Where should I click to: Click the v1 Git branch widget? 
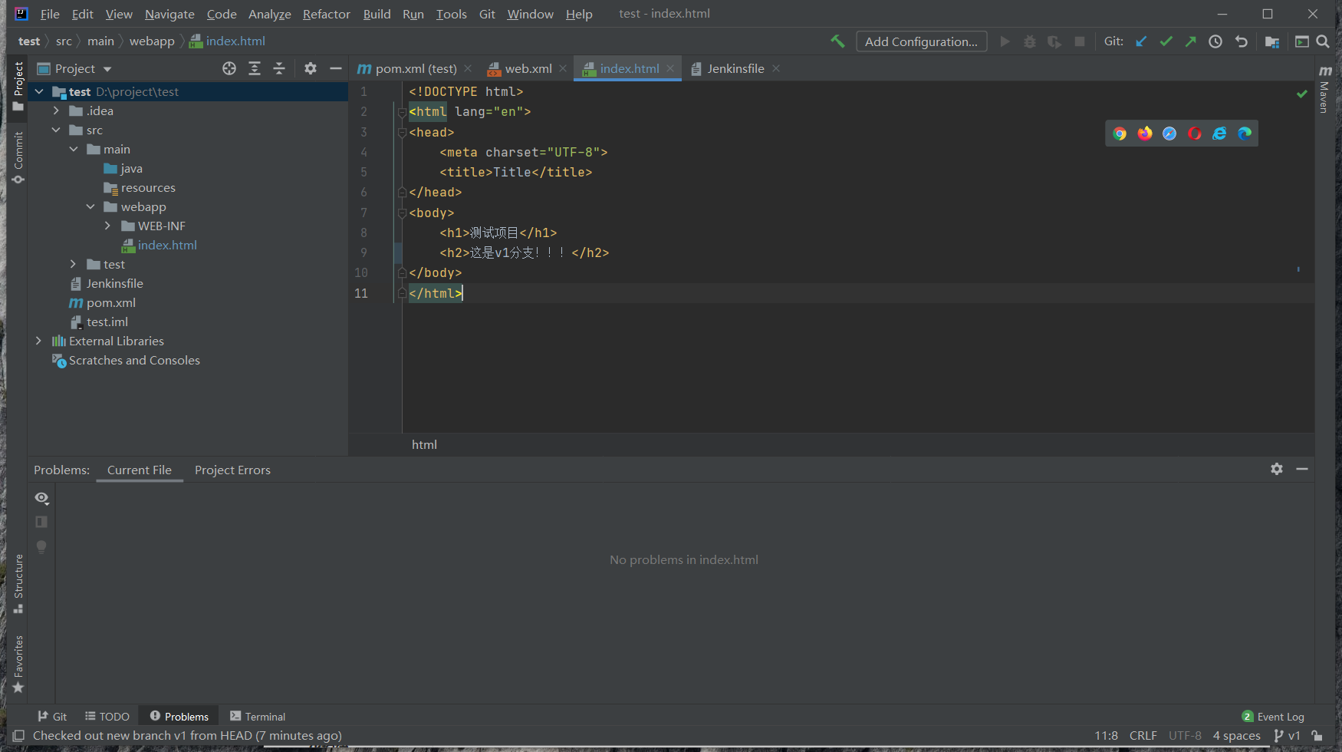(1288, 735)
